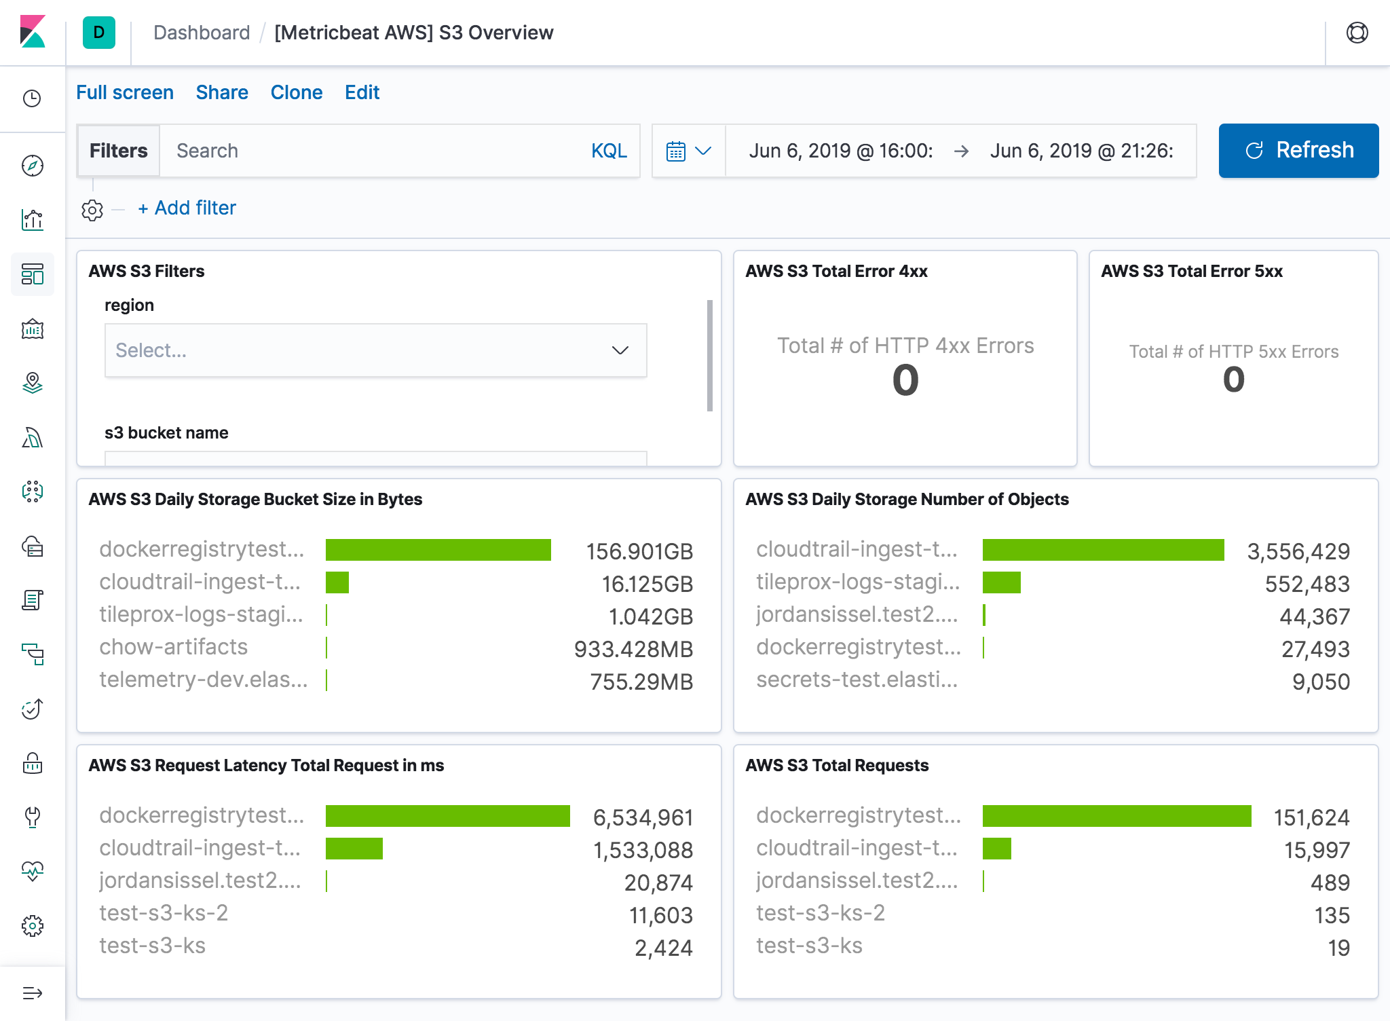Screen dimensions: 1390x1021
Task: Open the Visualize app
Action: point(32,219)
